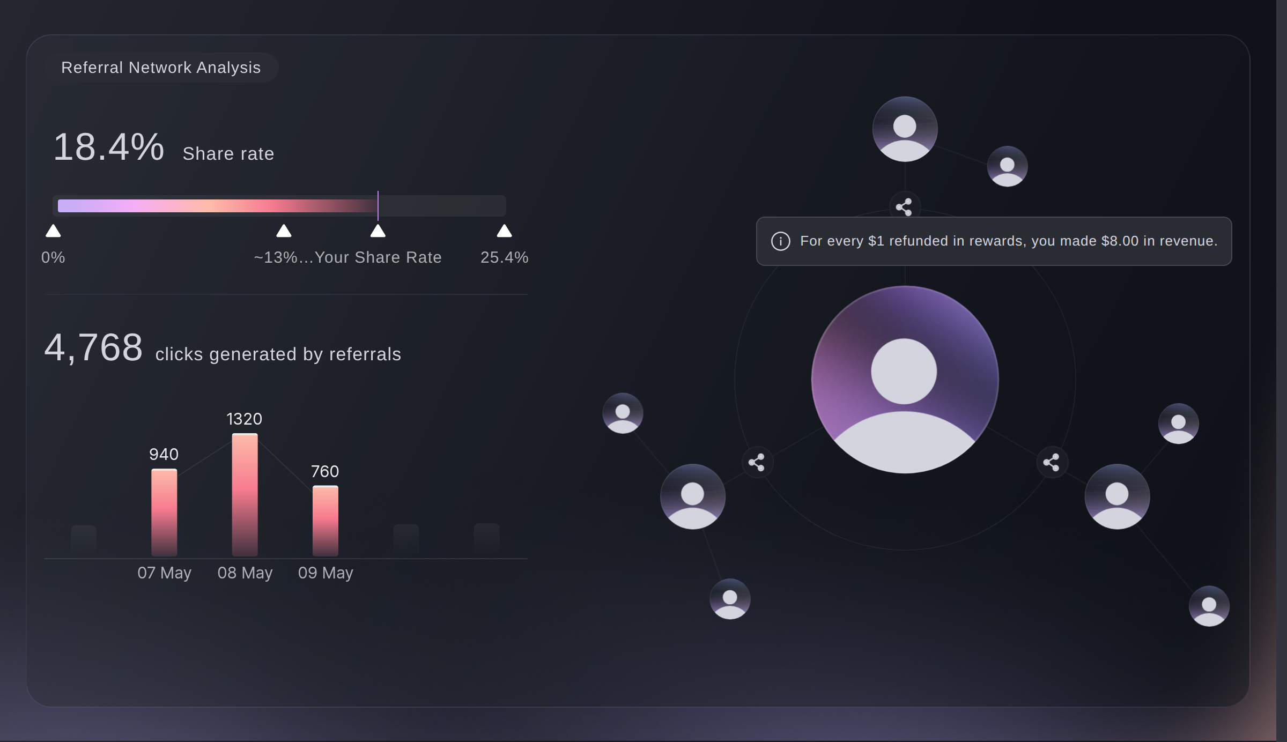
Task: Click the 09 May axis label
Action: pos(326,573)
